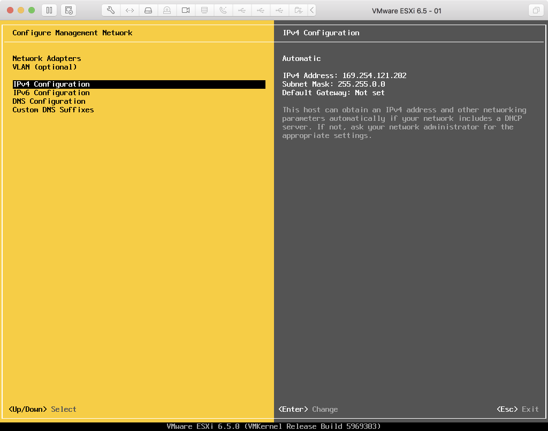Screen dimensions: 548x431
Task: Select IPv6 Configuration menu entry
Action: 51,93
